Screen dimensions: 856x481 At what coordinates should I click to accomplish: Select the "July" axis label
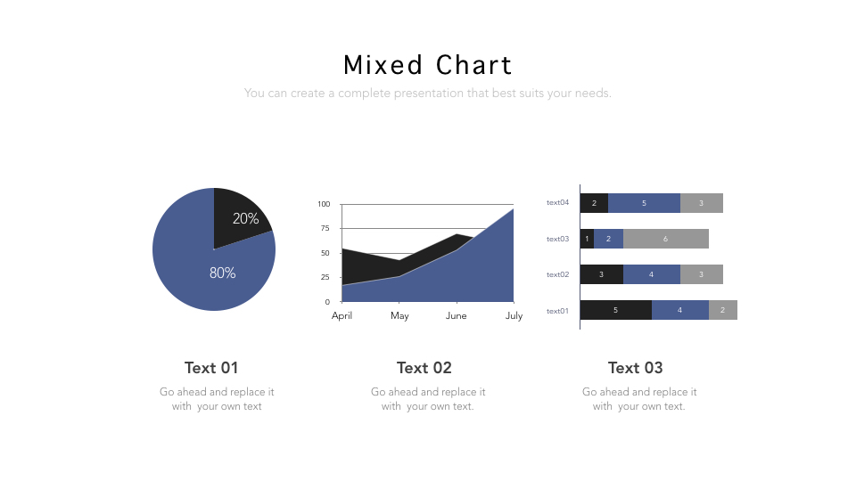[x=514, y=316]
